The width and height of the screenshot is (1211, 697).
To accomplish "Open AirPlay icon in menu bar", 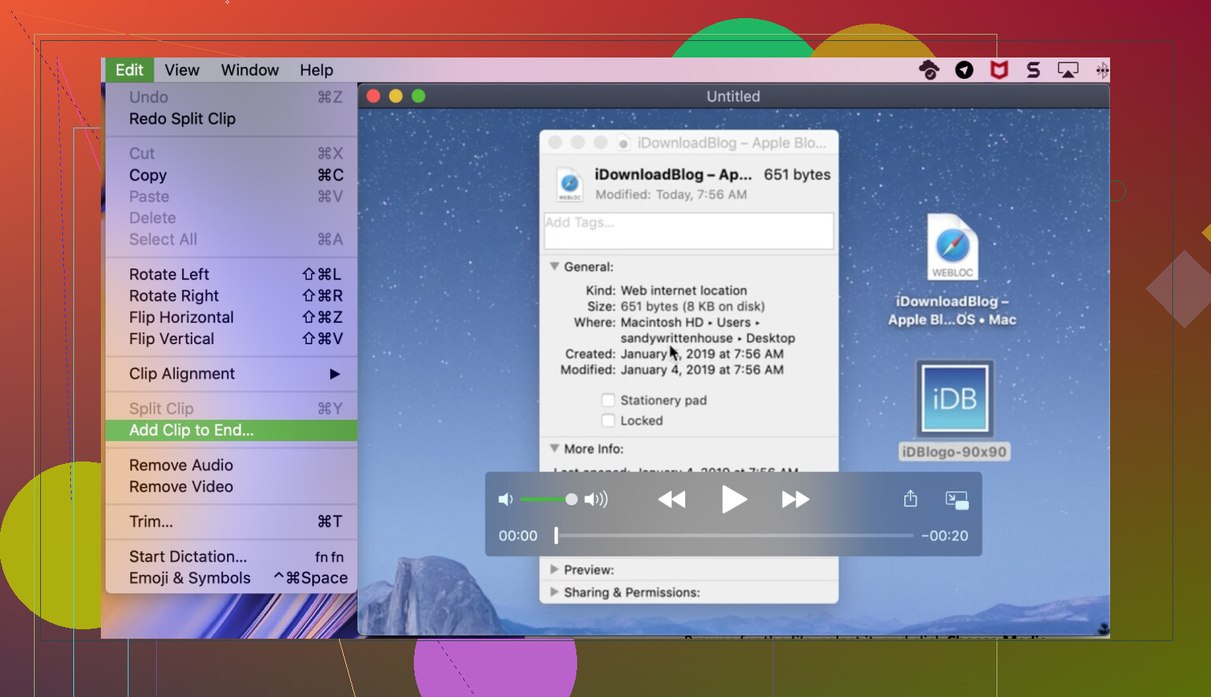I will (x=1068, y=70).
